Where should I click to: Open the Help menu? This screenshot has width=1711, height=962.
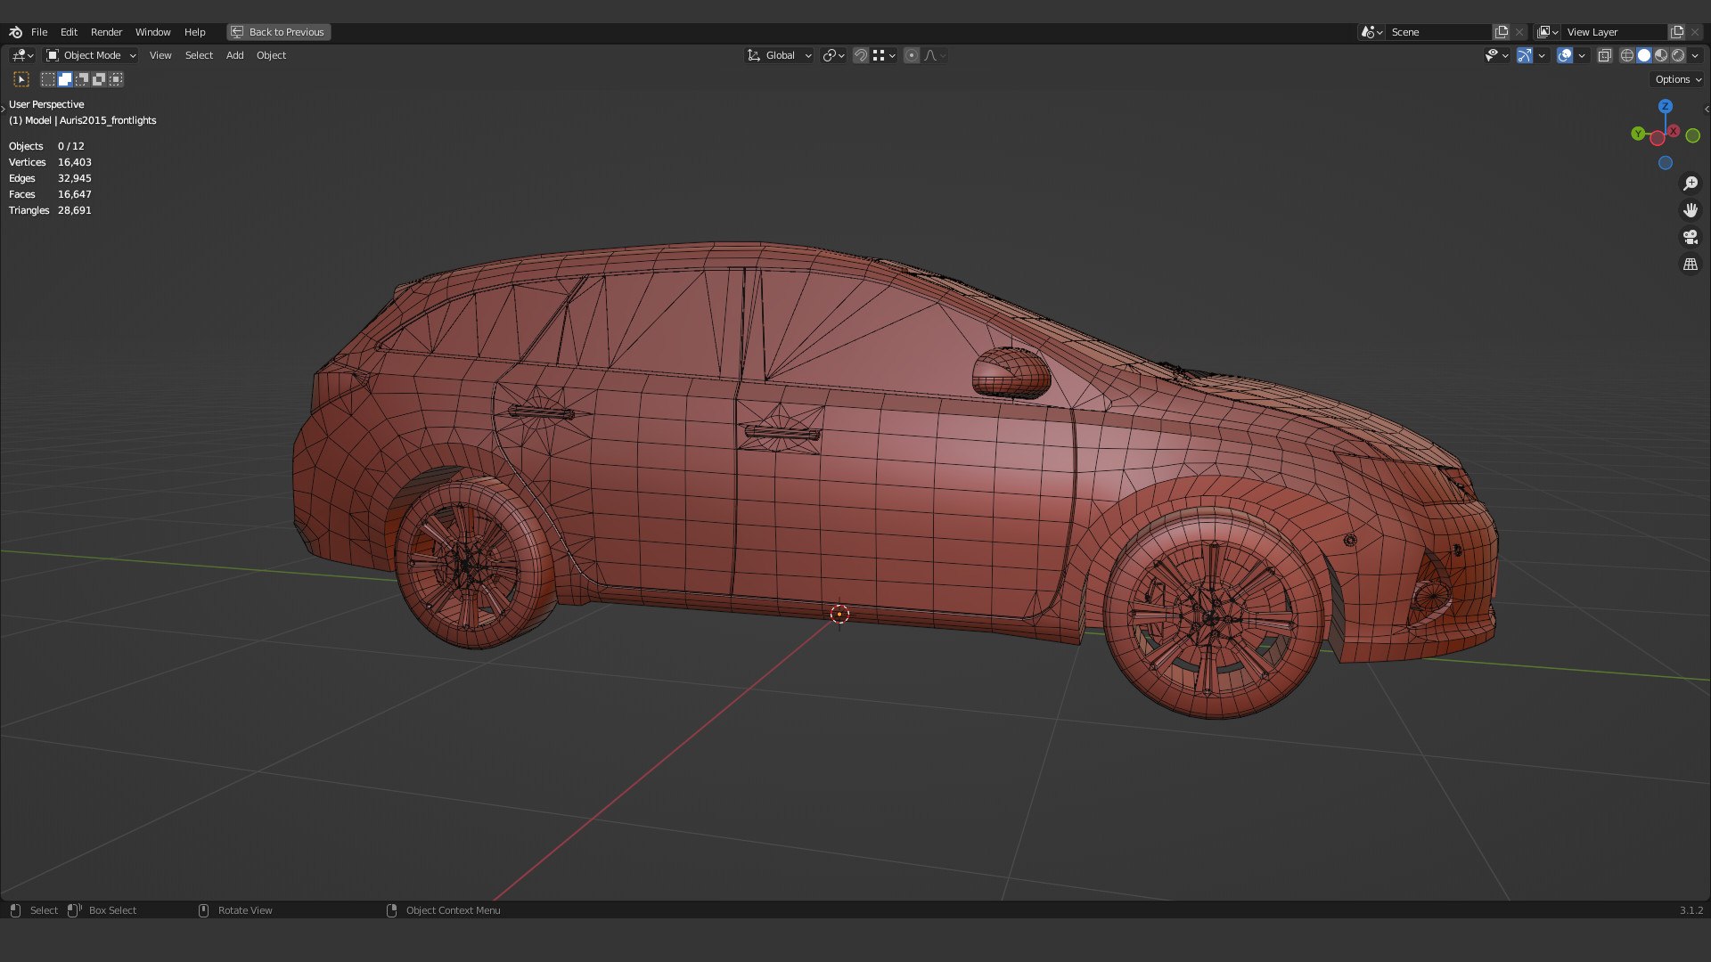click(x=194, y=32)
